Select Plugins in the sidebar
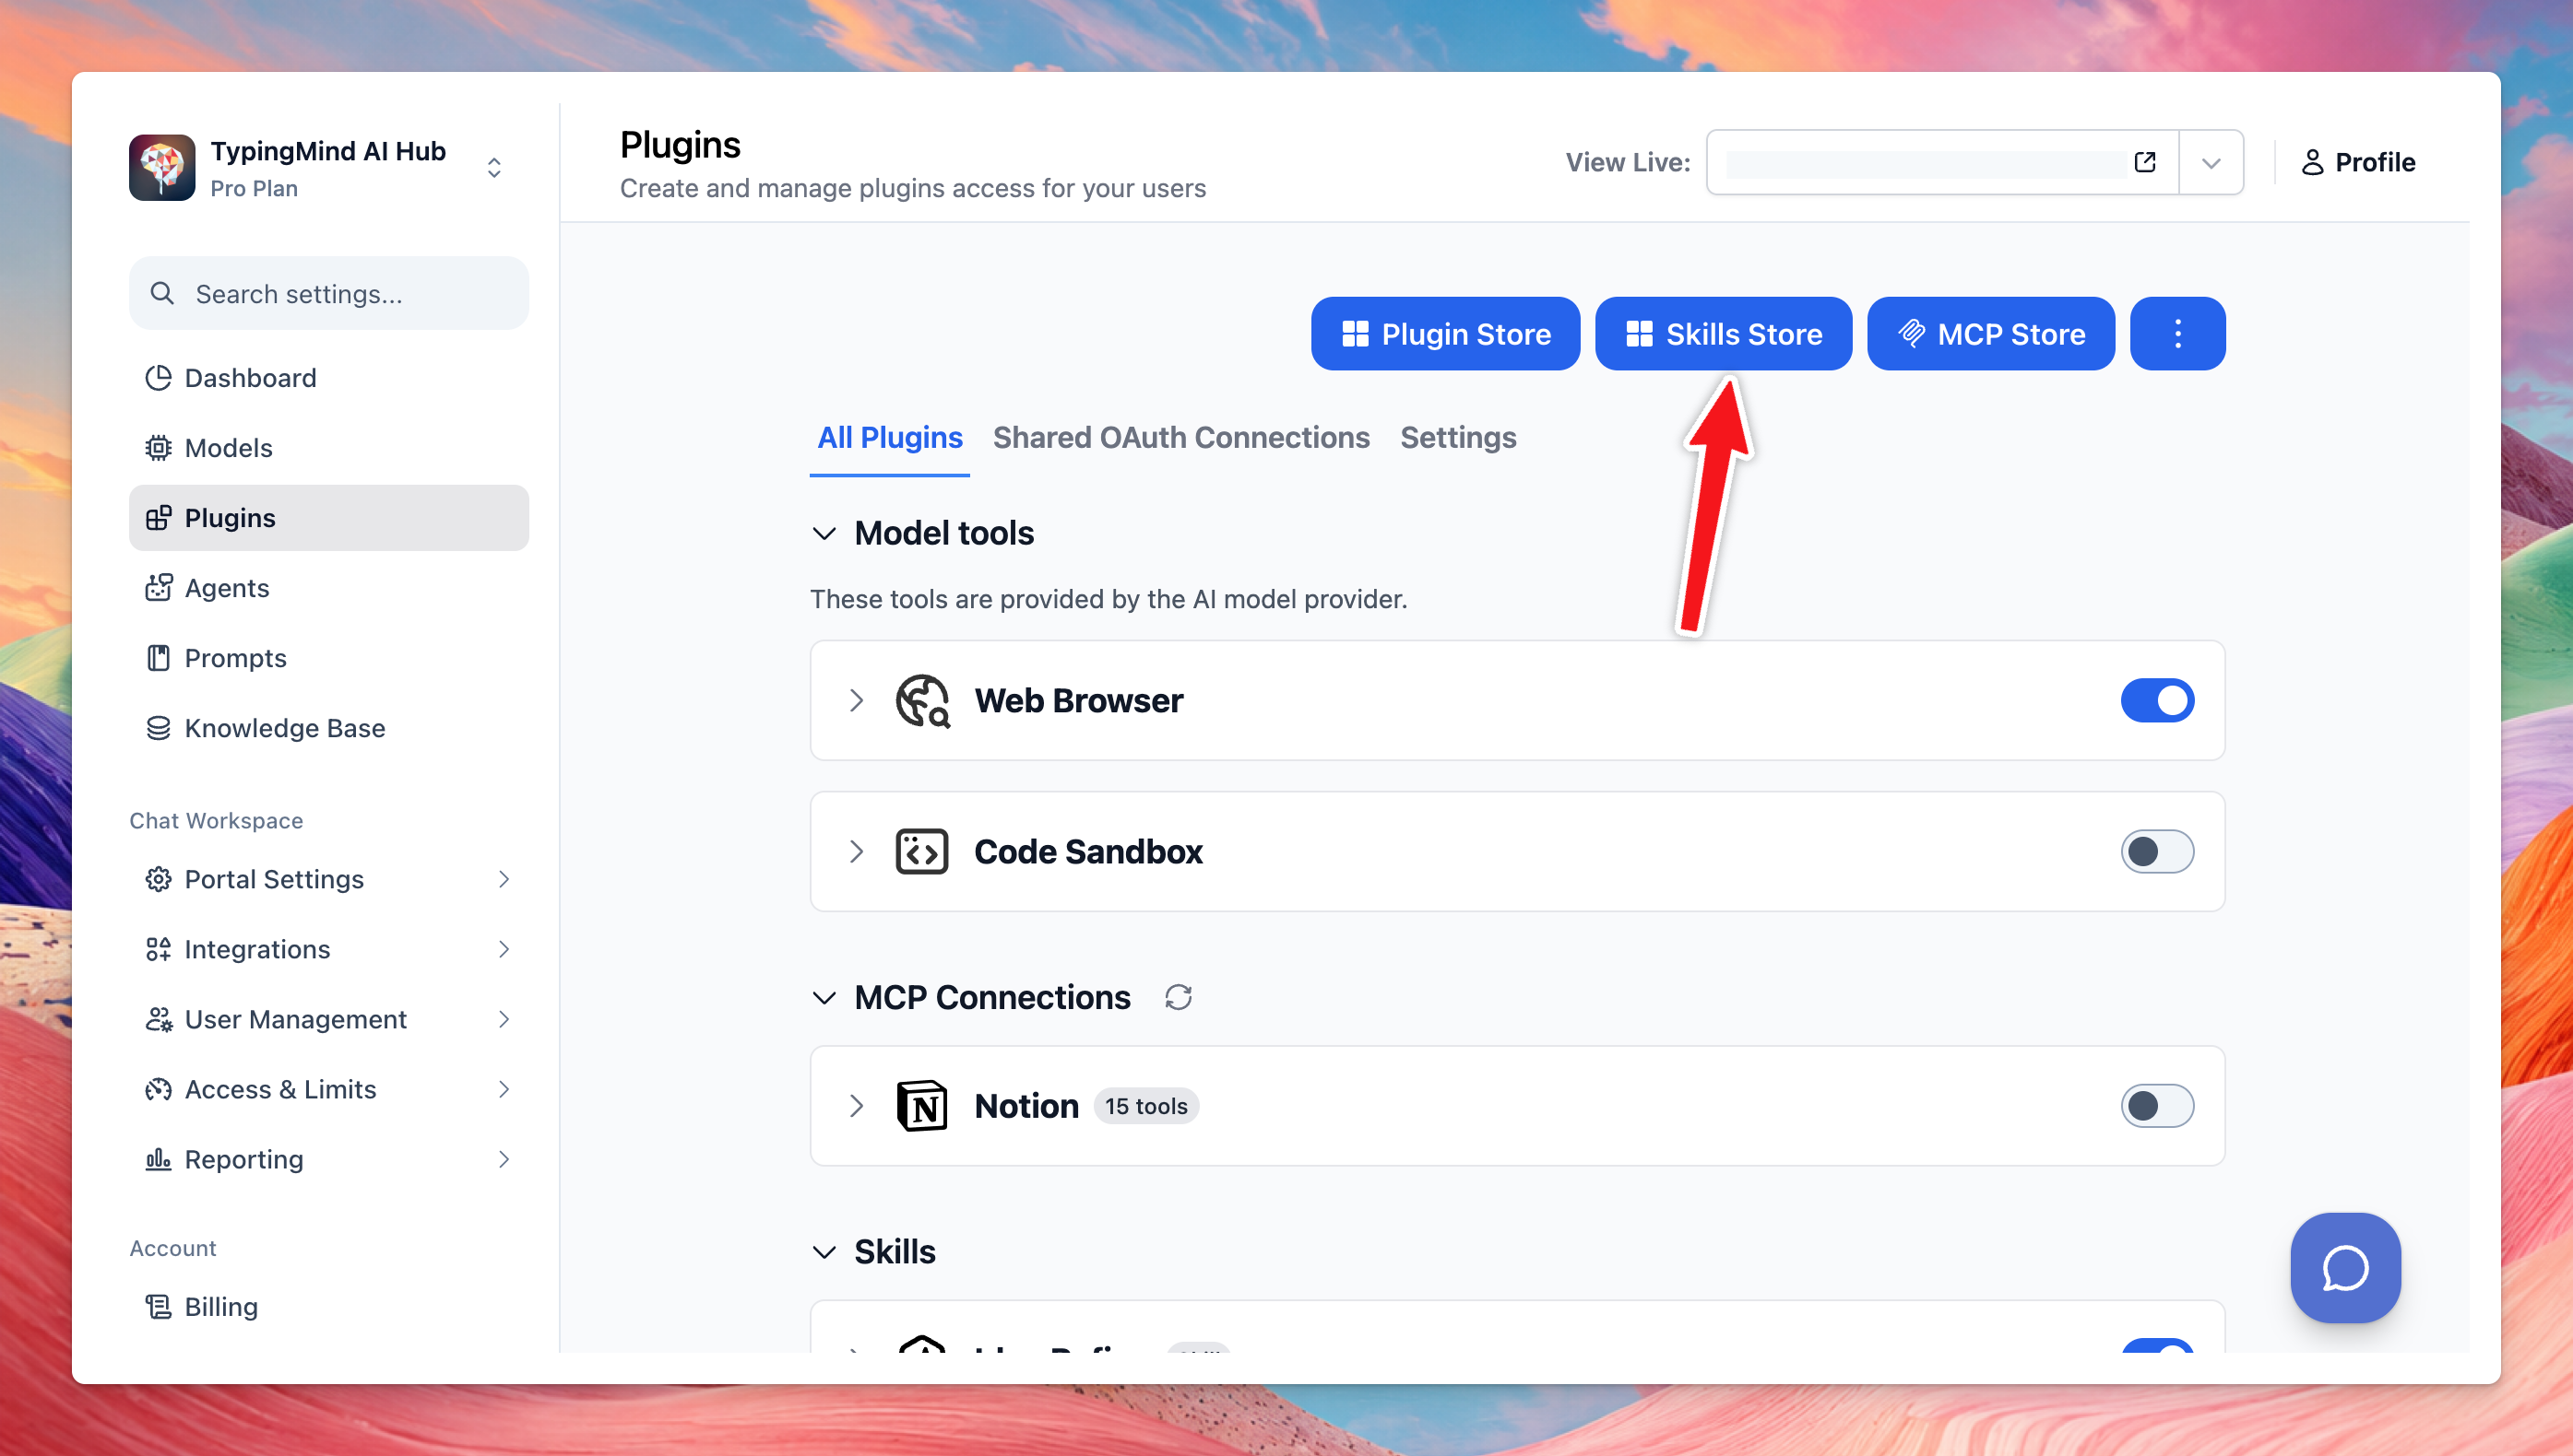The width and height of the screenshot is (2573, 1456). point(328,518)
